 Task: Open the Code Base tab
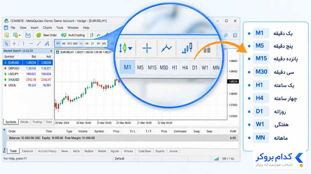tap(144, 151)
